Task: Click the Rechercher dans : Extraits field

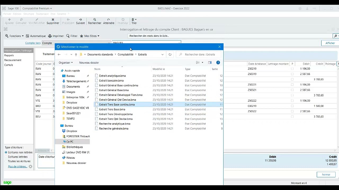Action: coord(199,54)
